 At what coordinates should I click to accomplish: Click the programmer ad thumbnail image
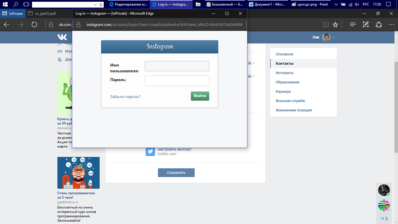coord(78,173)
